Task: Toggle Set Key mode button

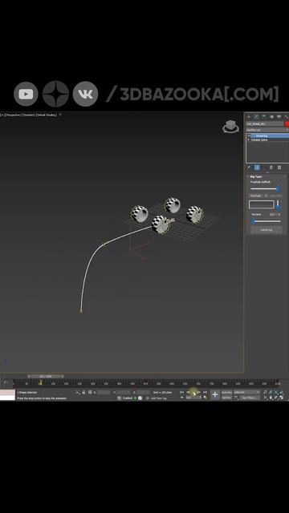Action: point(226,398)
